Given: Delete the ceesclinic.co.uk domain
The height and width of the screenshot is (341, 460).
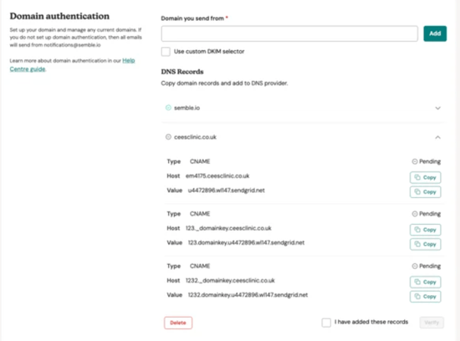Looking at the screenshot, I should point(178,323).
